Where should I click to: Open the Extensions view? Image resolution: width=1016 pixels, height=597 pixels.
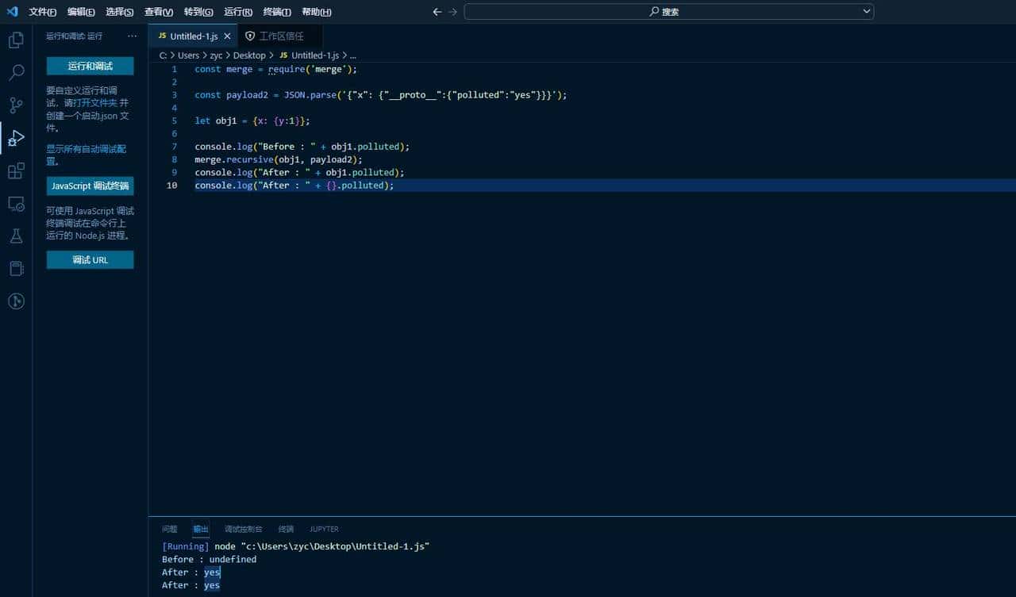tap(16, 170)
